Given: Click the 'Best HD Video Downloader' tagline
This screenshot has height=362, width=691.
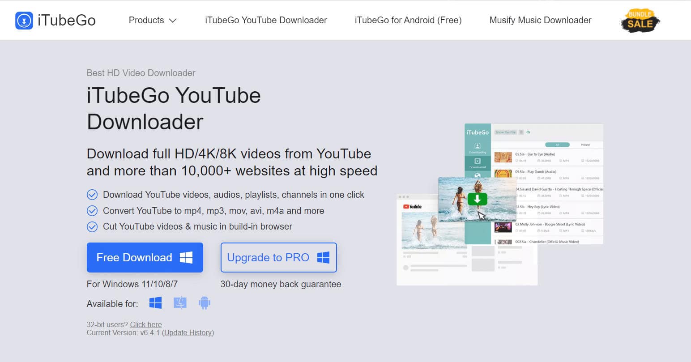Looking at the screenshot, I should pyautogui.click(x=141, y=73).
